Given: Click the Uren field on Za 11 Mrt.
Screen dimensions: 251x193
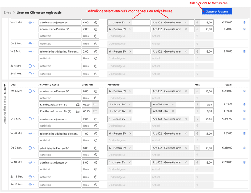Looking at the screenshot, I should tap(90, 177).
